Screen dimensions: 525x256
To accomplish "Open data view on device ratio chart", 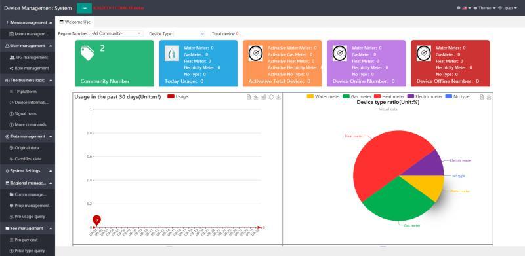I will point(482,97).
